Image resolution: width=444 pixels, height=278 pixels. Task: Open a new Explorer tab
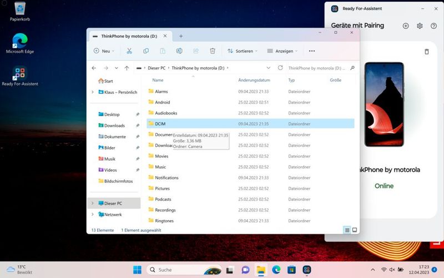pyautogui.click(x=181, y=36)
